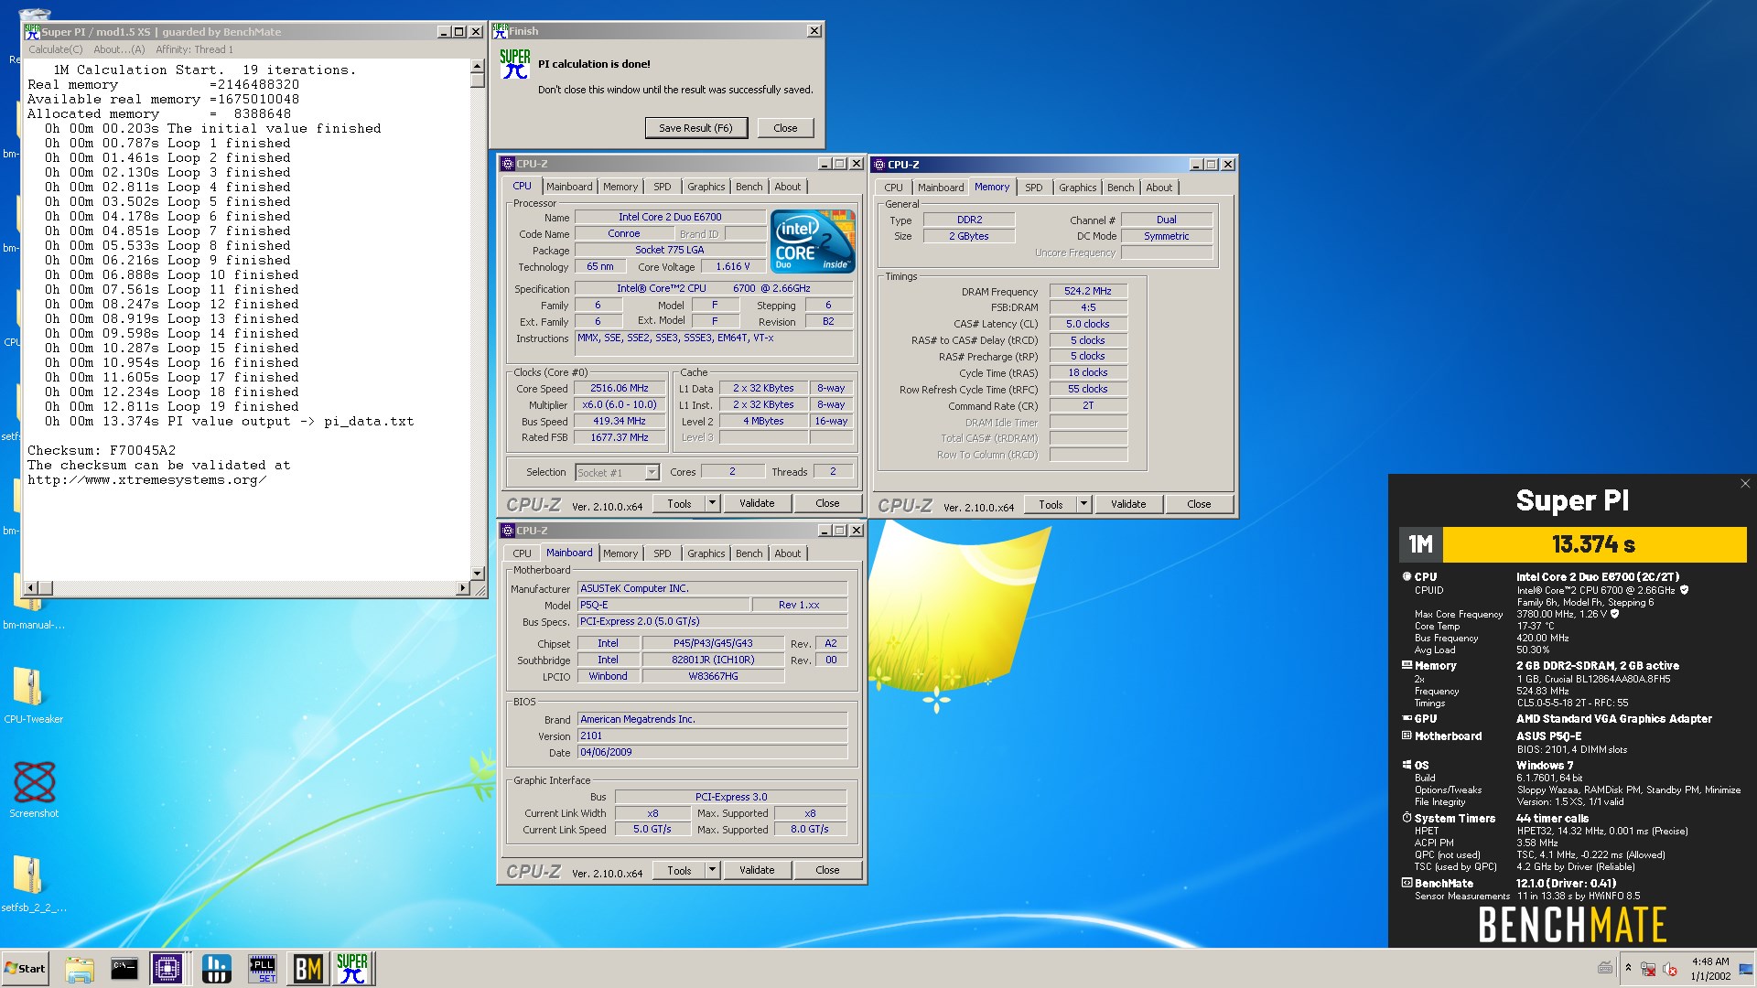Click the Windows Explorer taskbar icon

pyautogui.click(x=80, y=969)
